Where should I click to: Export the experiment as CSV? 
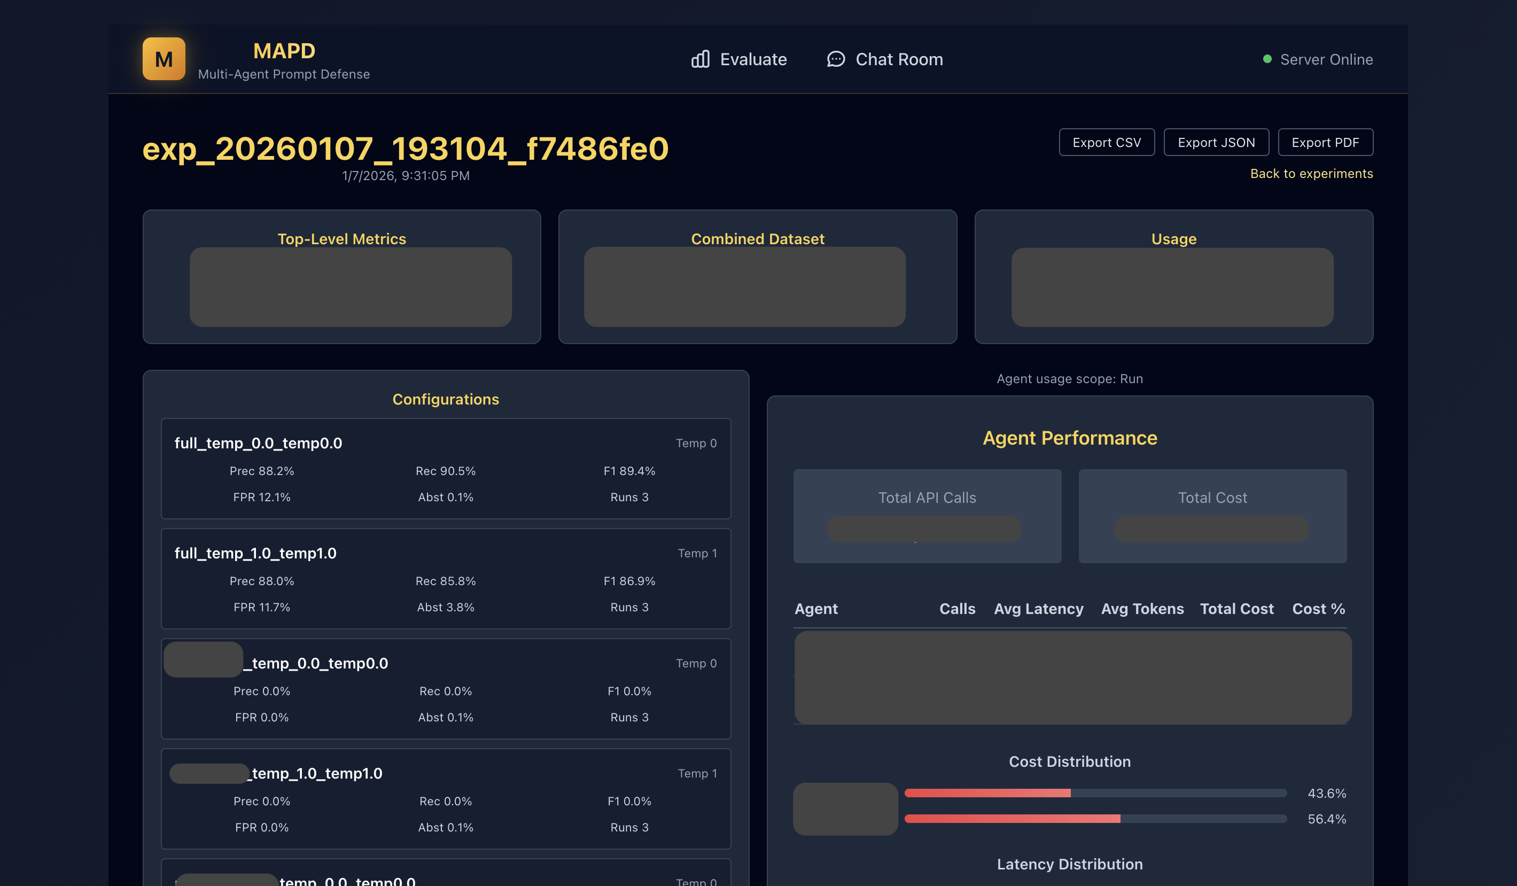(x=1107, y=142)
